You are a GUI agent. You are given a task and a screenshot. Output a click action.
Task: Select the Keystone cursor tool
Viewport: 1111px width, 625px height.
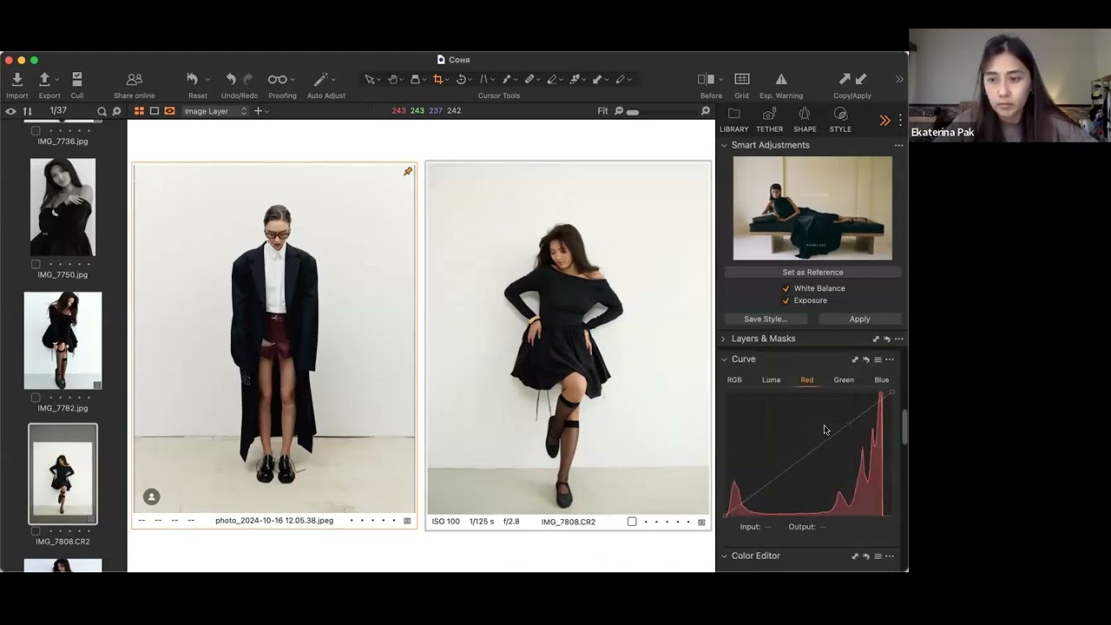point(483,79)
